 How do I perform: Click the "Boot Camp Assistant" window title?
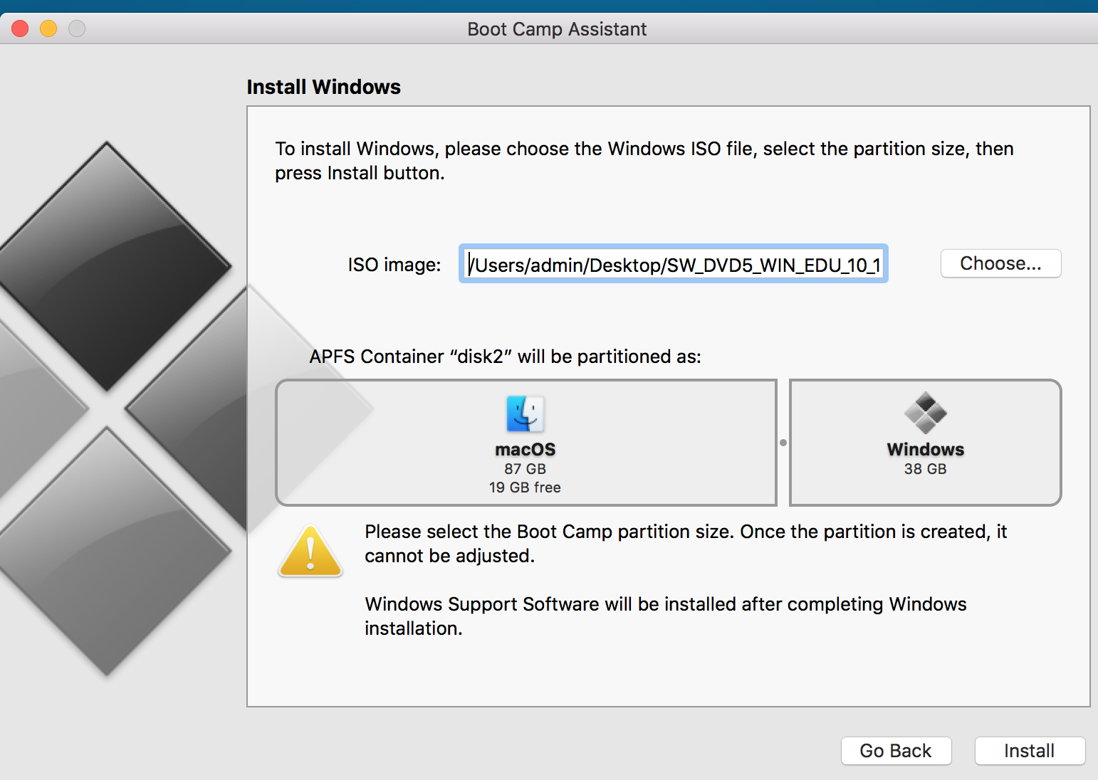point(557,29)
